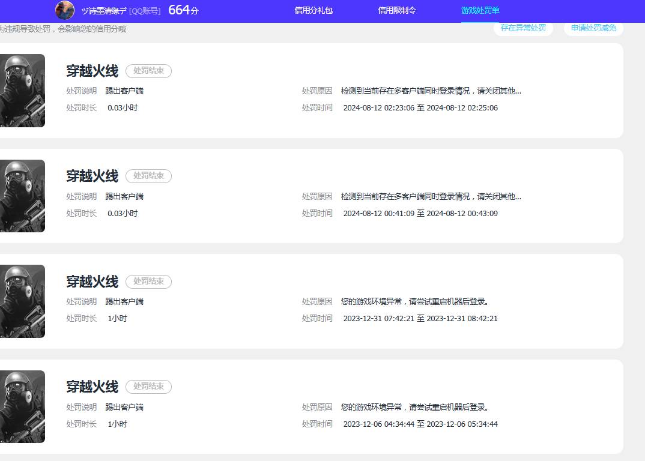Viewport: 645px width, 461px height.
Task: Click 穿越火线 title in the 2023-12-31 record
Action: tap(92, 282)
